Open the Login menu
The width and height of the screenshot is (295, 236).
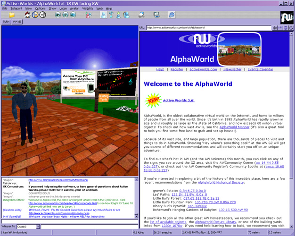click(x=63, y=8)
